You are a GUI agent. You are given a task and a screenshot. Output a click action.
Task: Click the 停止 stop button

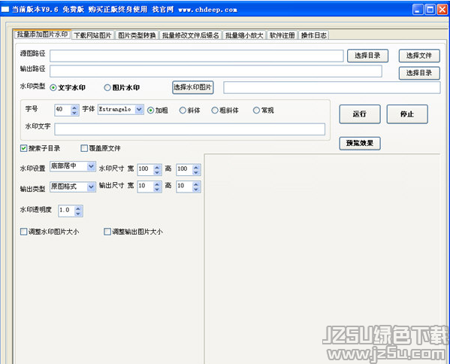point(407,114)
